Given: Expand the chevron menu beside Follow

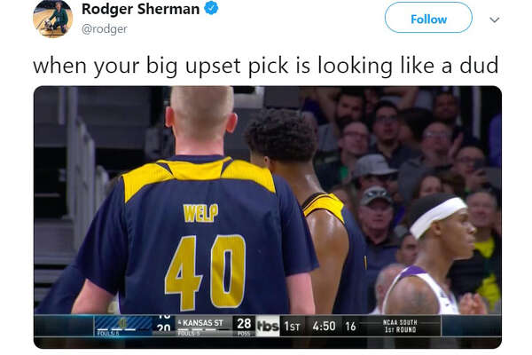Looking at the screenshot, I should [x=495, y=20].
